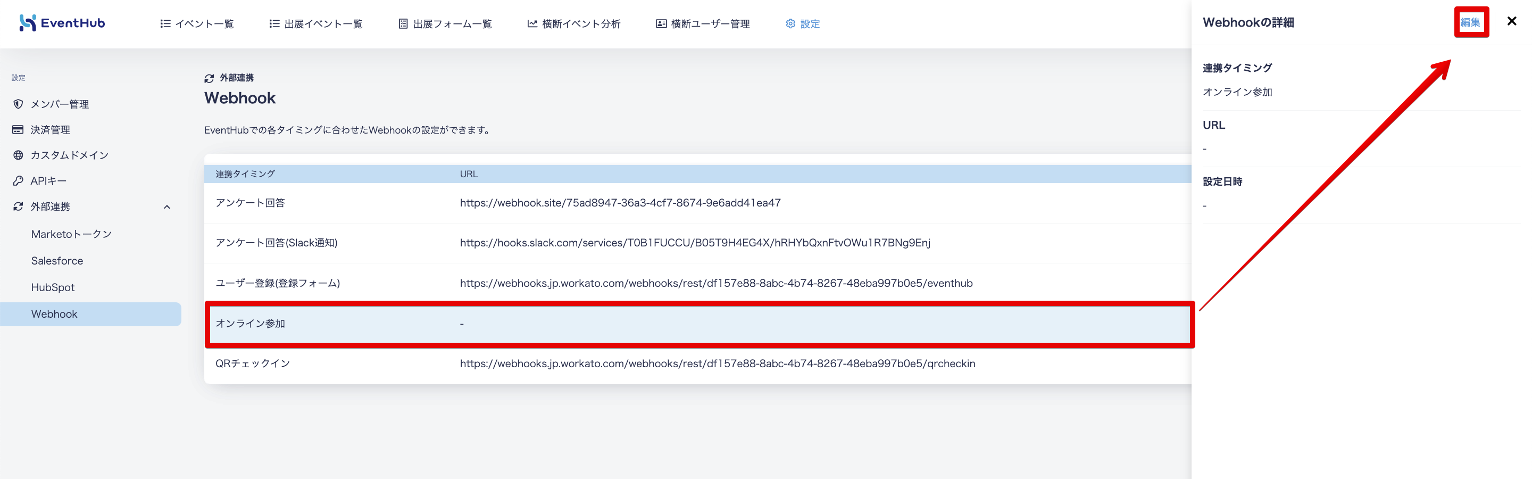Select Webhook in sidebar
This screenshot has width=1532, height=479.
point(90,314)
